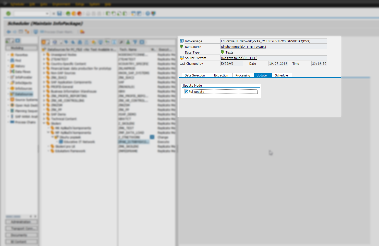Screen dimensions: 379x246
Task: Open the command field dropdown arrow
Action: click(47, 13)
